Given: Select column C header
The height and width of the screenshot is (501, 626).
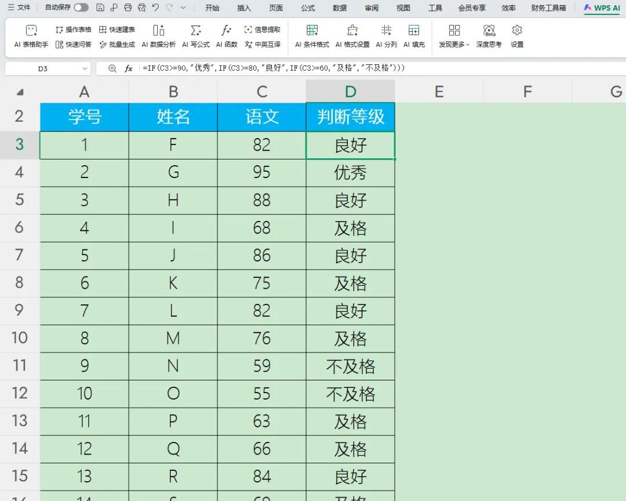Looking at the screenshot, I should [262, 92].
